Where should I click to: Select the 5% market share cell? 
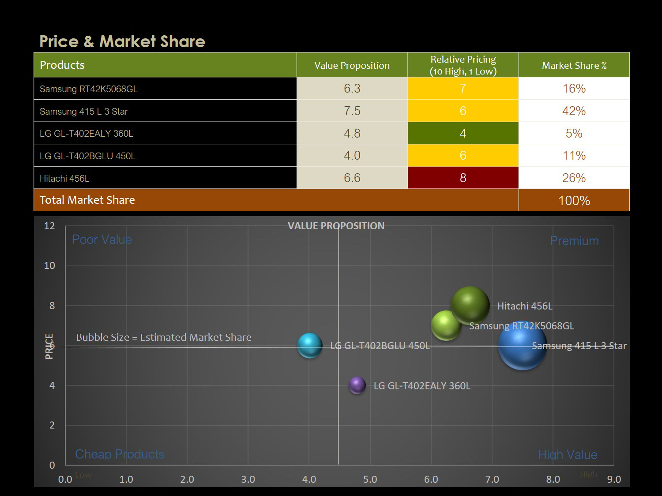point(574,133)
